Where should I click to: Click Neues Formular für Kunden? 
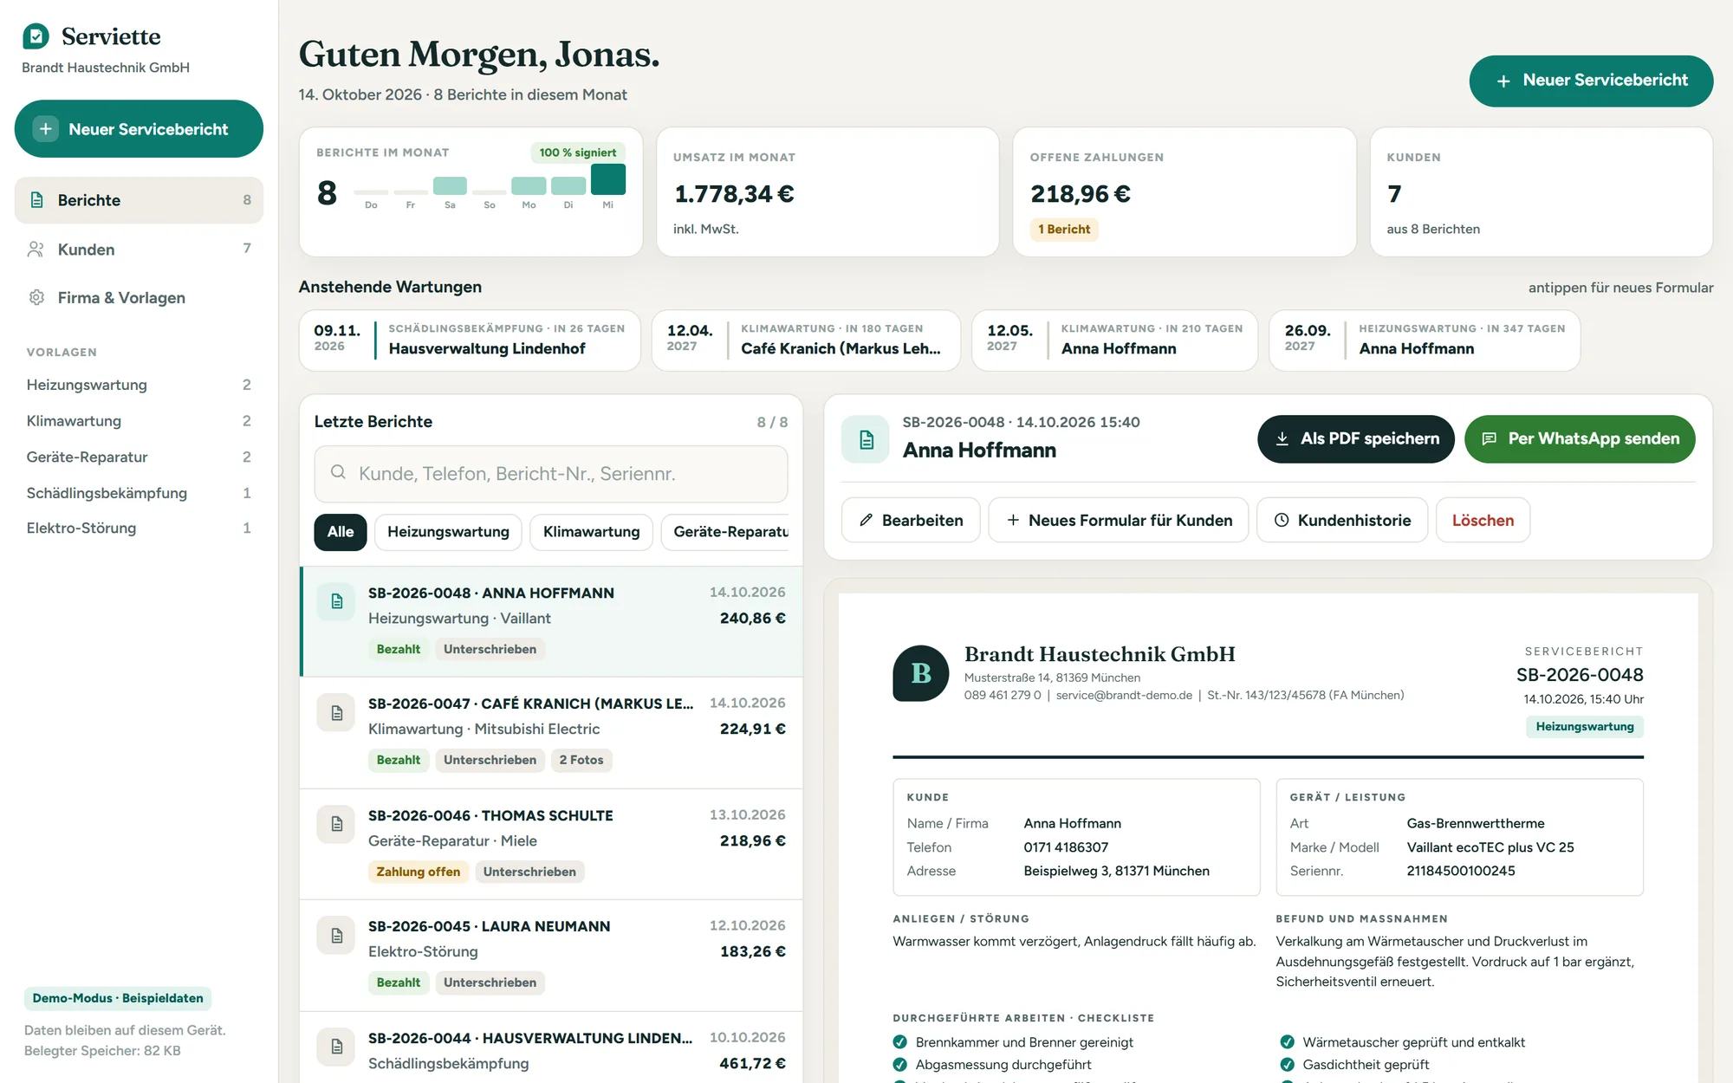pyautogui.click(x=1118, y=520)
